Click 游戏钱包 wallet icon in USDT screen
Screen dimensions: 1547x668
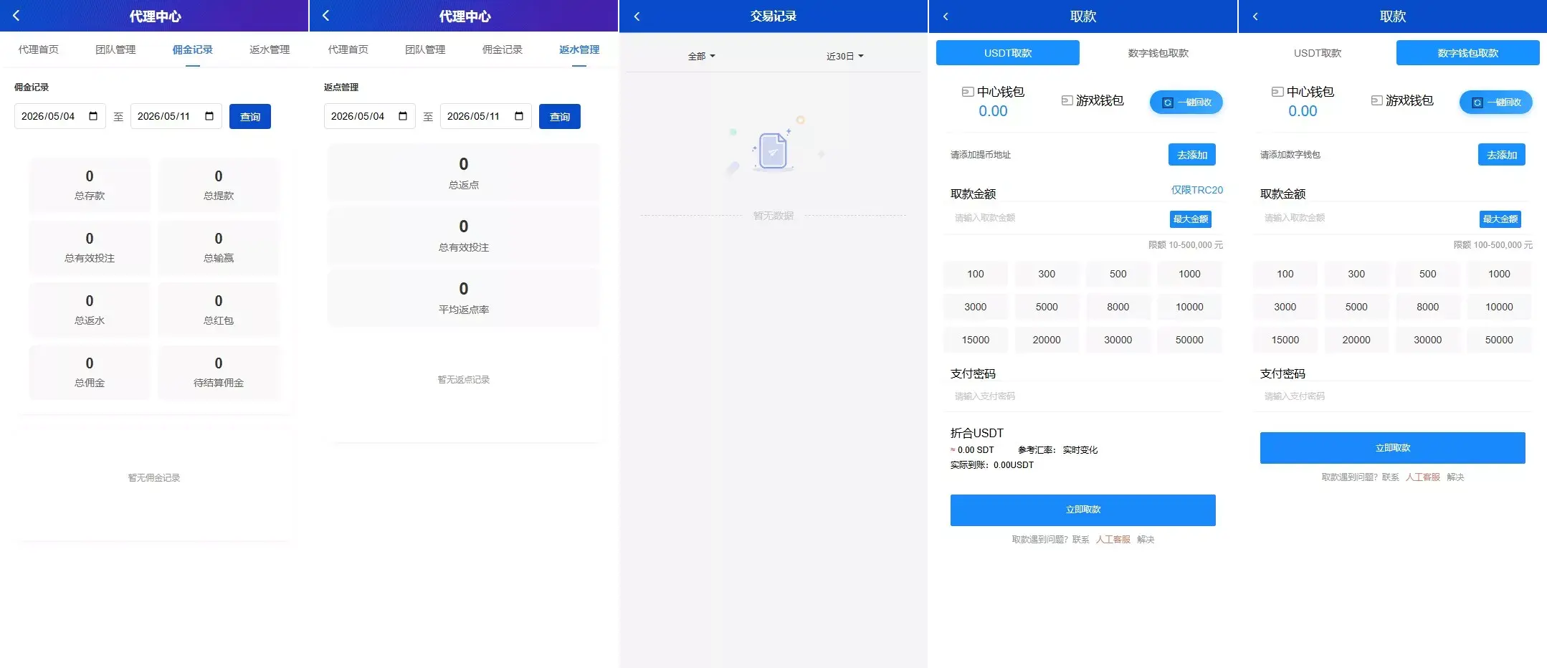(1067, 100)
